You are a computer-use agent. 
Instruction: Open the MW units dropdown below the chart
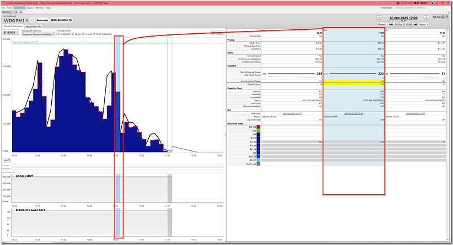(x=7, y=161)
